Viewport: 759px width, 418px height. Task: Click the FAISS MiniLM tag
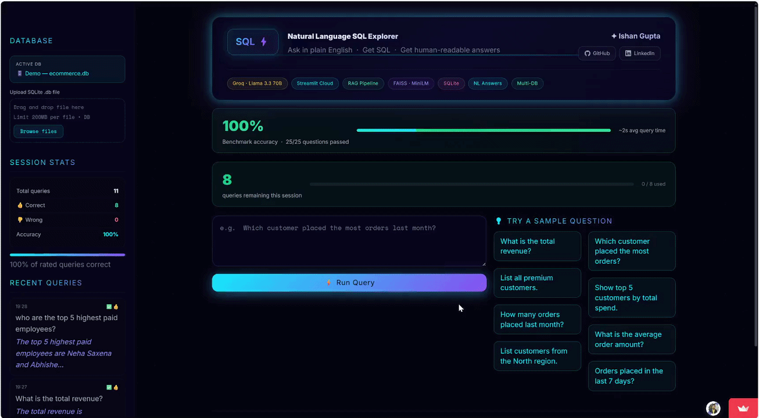411,84
